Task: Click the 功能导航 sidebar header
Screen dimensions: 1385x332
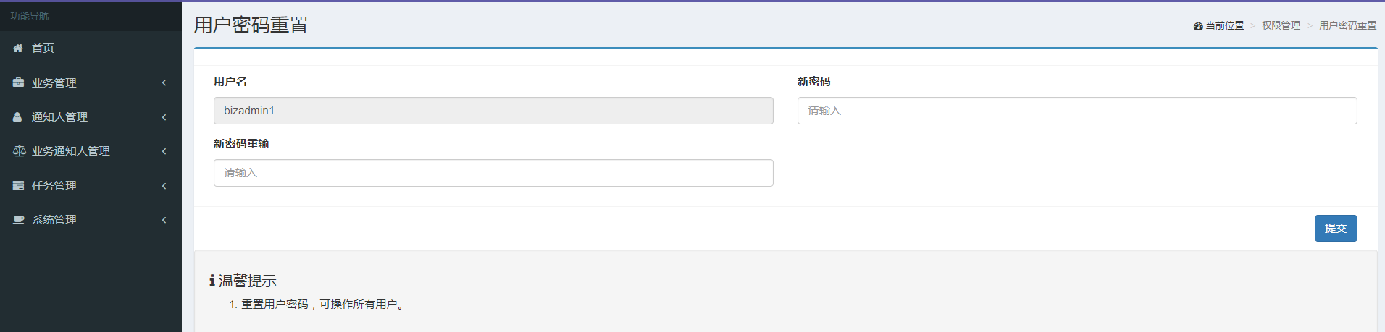Action: click(30, 16)
